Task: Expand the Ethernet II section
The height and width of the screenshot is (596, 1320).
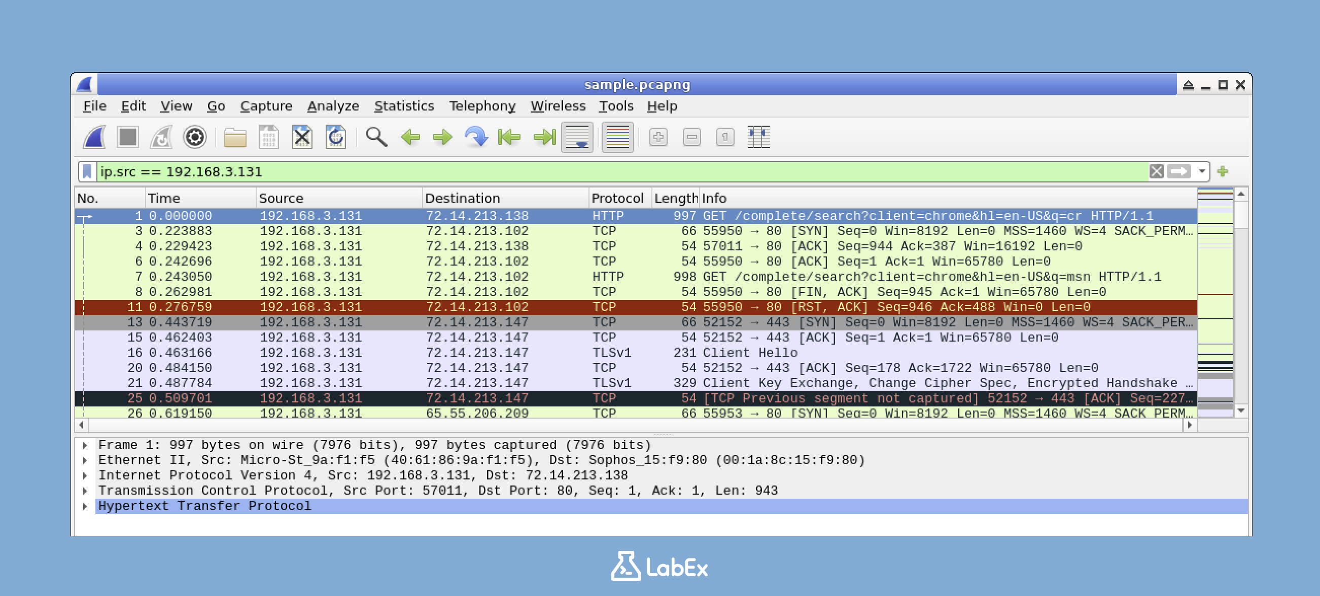Action: pyautogui.click(x=85, y=460)
